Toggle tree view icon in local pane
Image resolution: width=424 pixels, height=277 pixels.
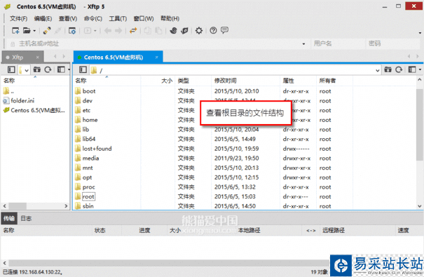pyautogui.click(x=11, y=70)
